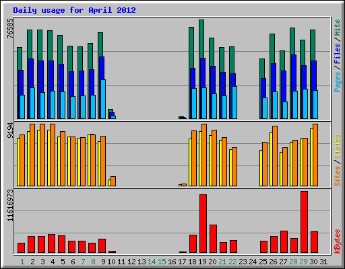Select the red KBytes bar for day 4
345x269 pixels.
[51, 243]
